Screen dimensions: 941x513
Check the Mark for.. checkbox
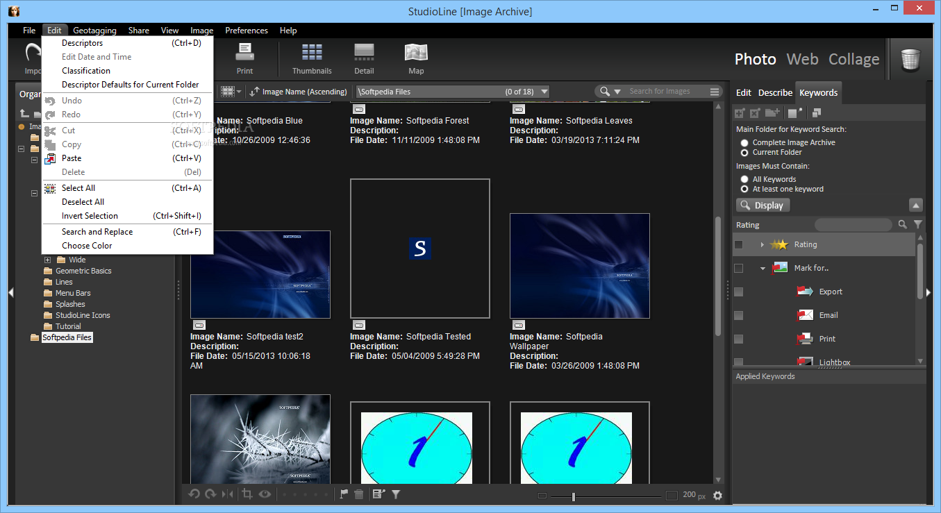tap(738, 268)
